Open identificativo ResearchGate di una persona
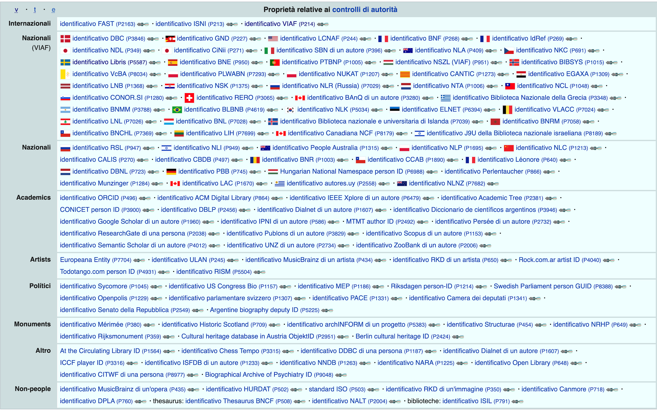This screenshot has height=410, width=657. tap(133, 234)
